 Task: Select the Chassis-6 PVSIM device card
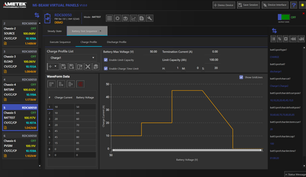tap(20, 146)
